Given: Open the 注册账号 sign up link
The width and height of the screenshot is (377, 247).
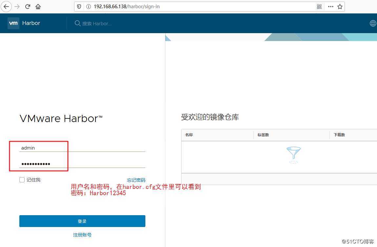Looking at the screenshot, I should coord(82,235).
